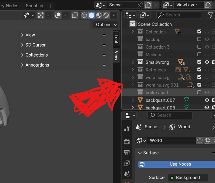Image resolution: width=215 pixels, height=183 pixels.
Task: Enable the broke apart collection checkbox
Action: click(x=199, y=92)
